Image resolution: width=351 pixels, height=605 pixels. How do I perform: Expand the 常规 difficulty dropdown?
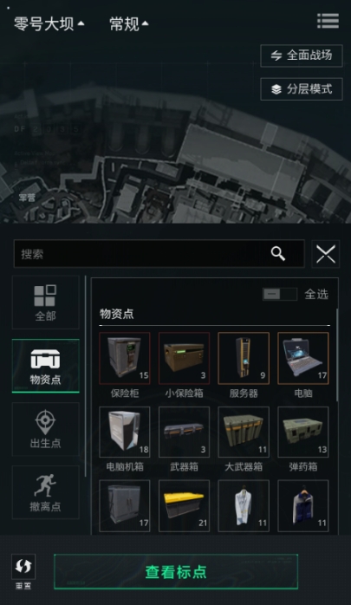[129, 24]
